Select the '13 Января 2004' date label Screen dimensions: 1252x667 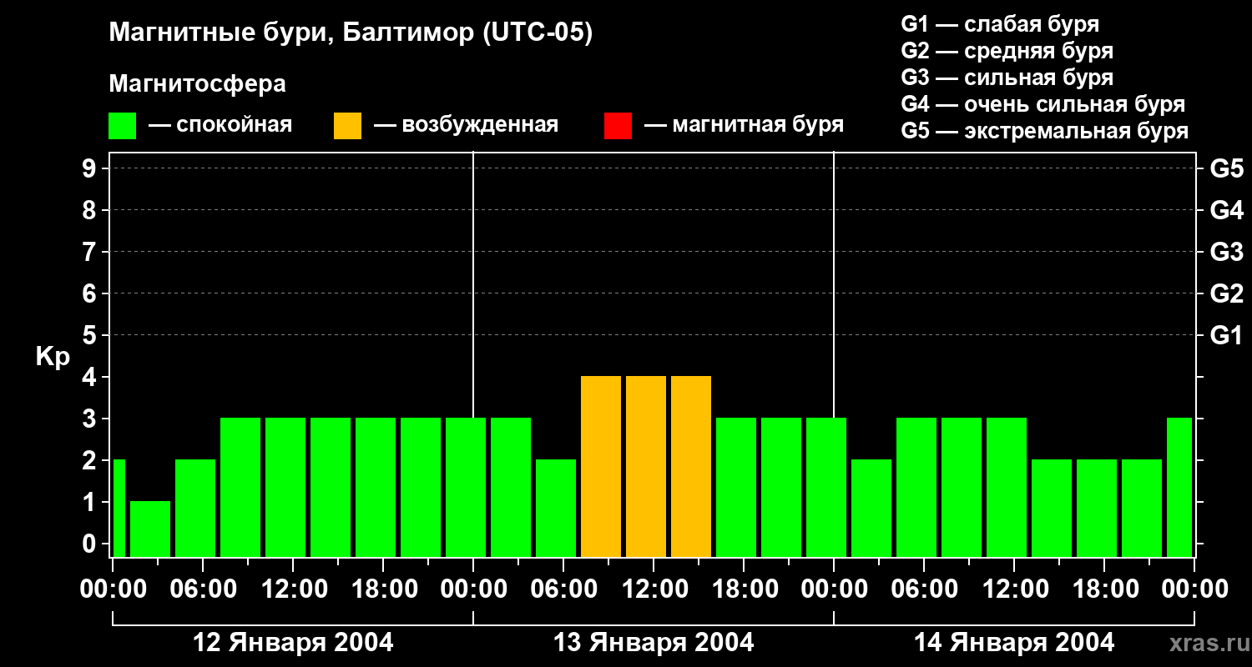click(x=654, y=643)
